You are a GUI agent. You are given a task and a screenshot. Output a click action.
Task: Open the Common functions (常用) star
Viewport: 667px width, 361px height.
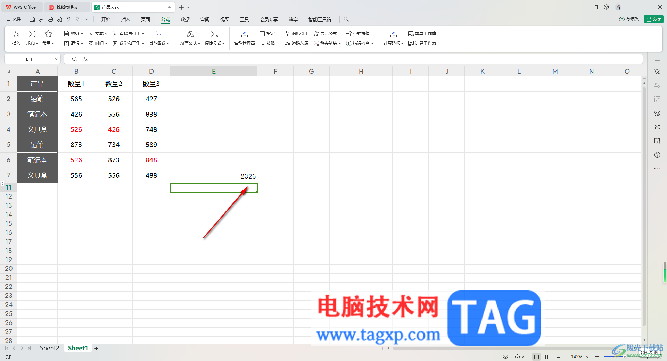[48, 38]
